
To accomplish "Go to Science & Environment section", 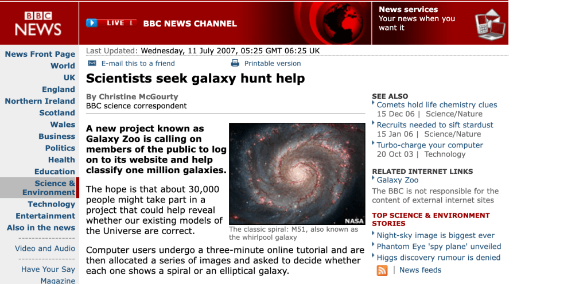I will click(x=49, y=188).
